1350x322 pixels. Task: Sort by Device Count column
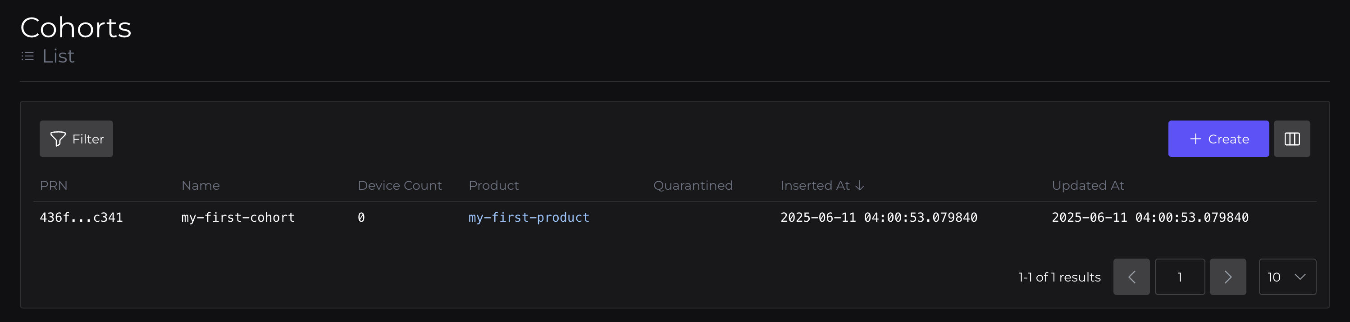[399, 186]
